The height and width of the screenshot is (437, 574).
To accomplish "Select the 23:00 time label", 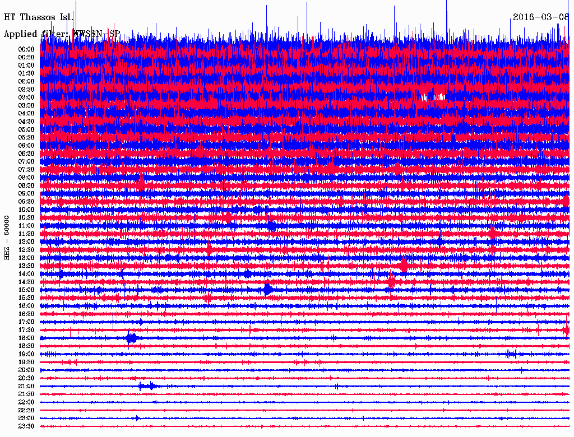I will click(x=26, y=419).
